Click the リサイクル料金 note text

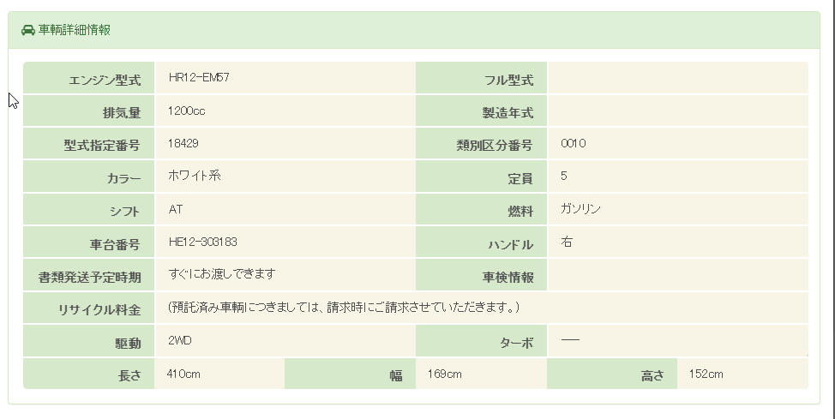pyautogui.click(x=344, y=307)
